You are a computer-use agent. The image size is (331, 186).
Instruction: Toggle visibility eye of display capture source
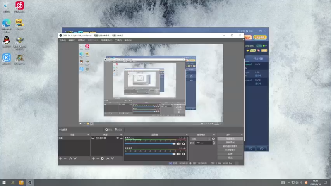click(x=118, y=138)
